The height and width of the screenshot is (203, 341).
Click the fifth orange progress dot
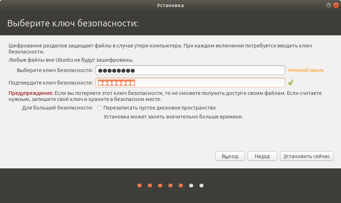(x=181, y=186)
